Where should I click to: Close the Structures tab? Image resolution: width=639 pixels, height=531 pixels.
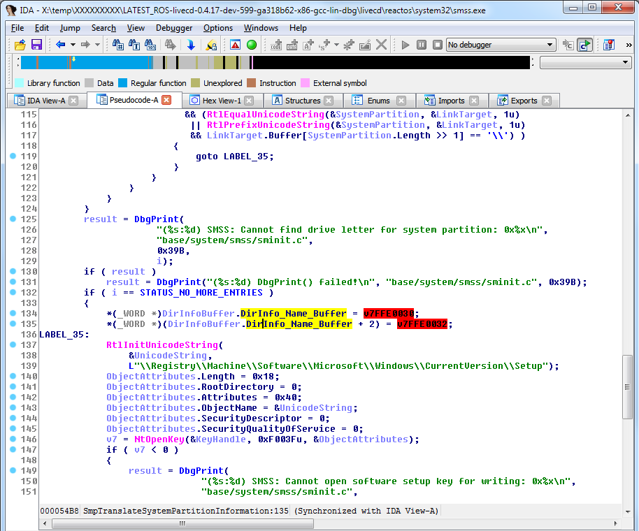(x=329, y=101)
